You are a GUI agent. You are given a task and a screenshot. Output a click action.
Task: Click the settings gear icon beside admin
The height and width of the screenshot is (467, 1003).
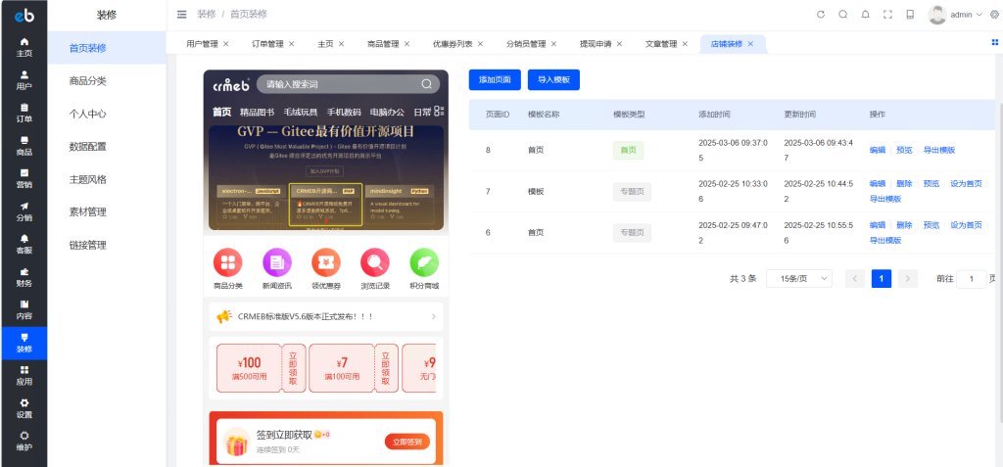coord(994,15)
